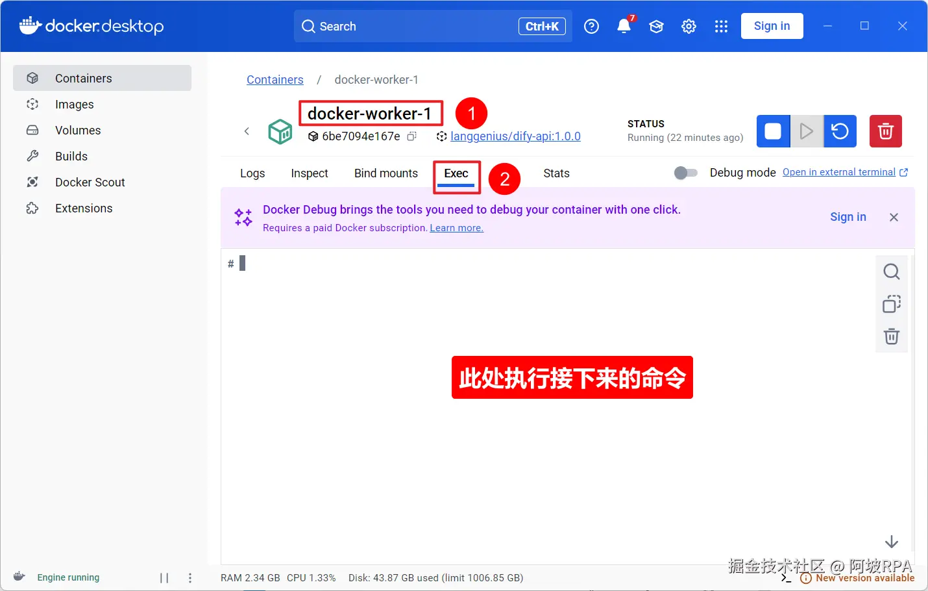The image size is (928, 591).
Task: Click the Ctrl+K shortcut badge
Action: [542, 27]
